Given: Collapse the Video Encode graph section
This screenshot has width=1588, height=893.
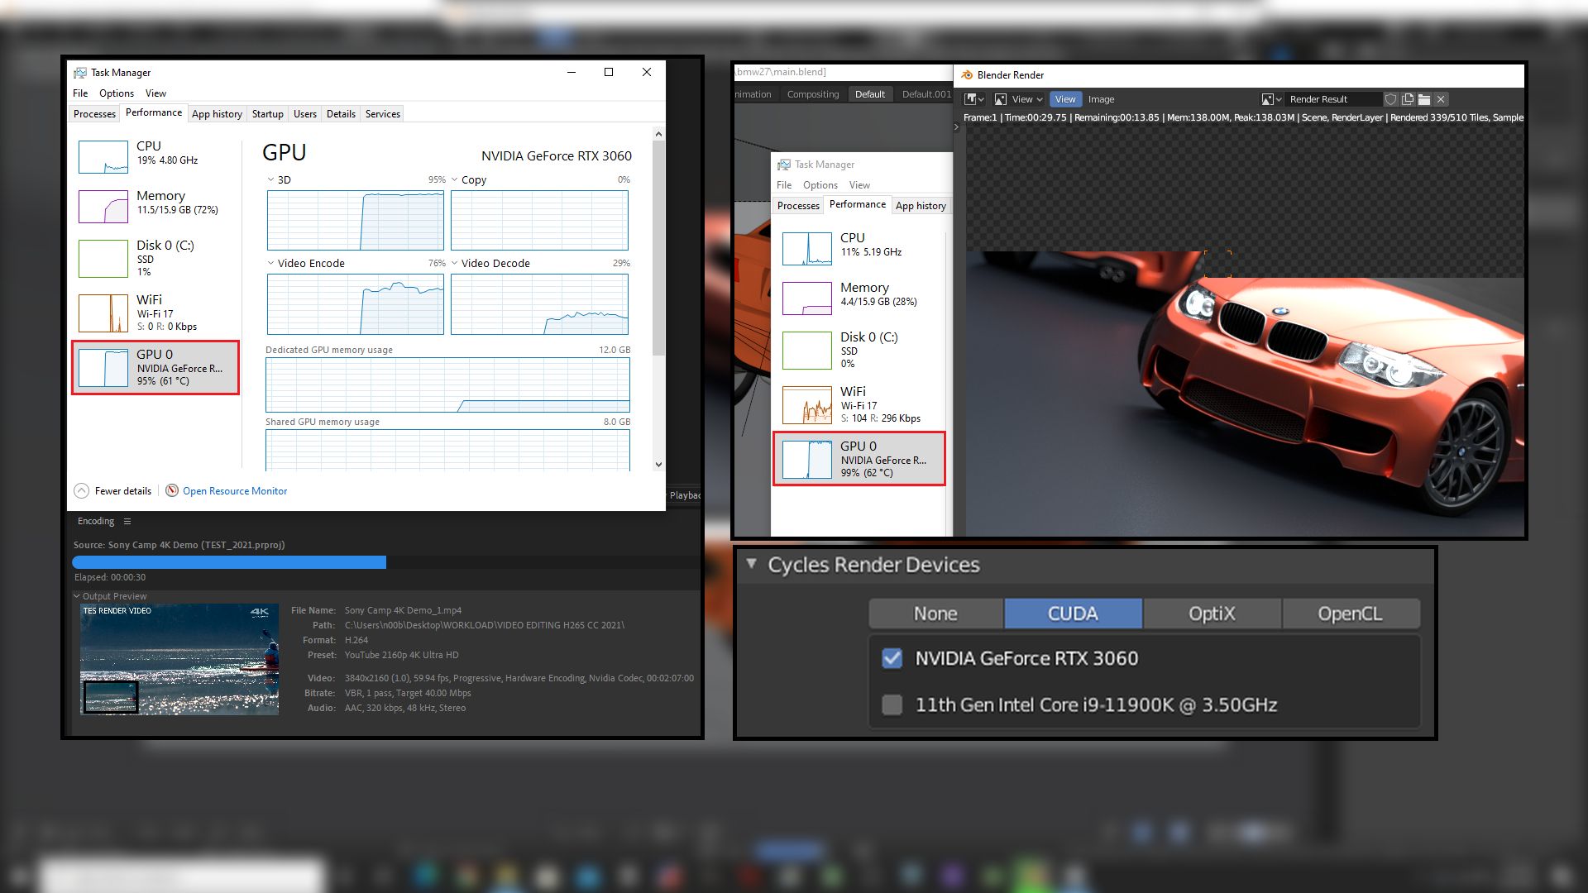Looking at the screenshot, I should [270, 263].
